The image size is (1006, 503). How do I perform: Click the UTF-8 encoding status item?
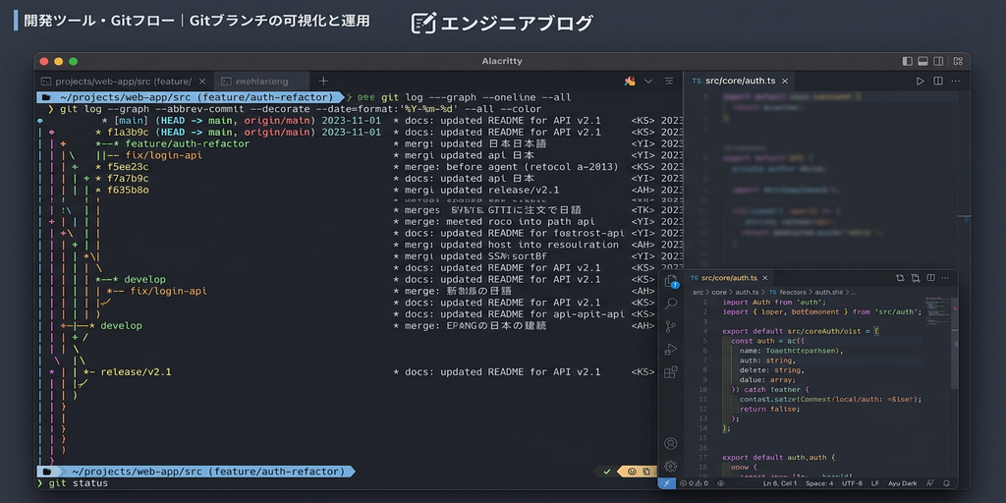[x=852, y=483]
